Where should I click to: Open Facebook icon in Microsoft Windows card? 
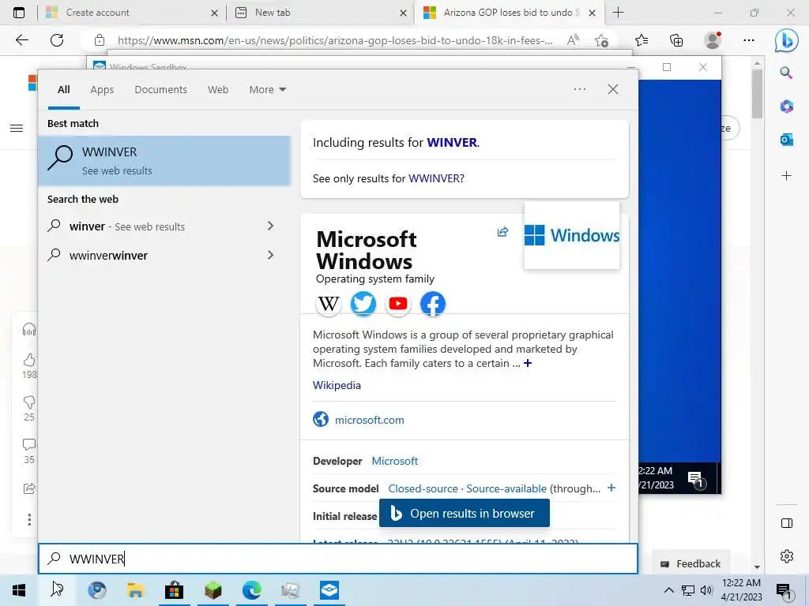(433, 304)
